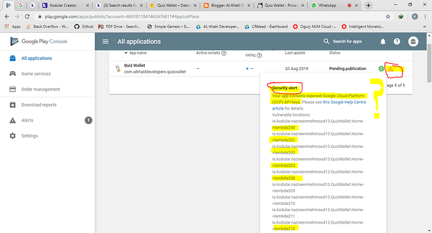Open the Stack Overflow bookmark
432x233 pixels.
click(47, 27)
